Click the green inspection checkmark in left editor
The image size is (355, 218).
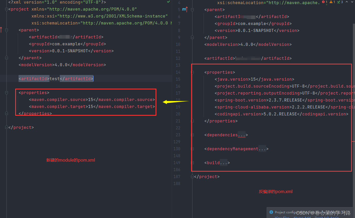[168, 2]
